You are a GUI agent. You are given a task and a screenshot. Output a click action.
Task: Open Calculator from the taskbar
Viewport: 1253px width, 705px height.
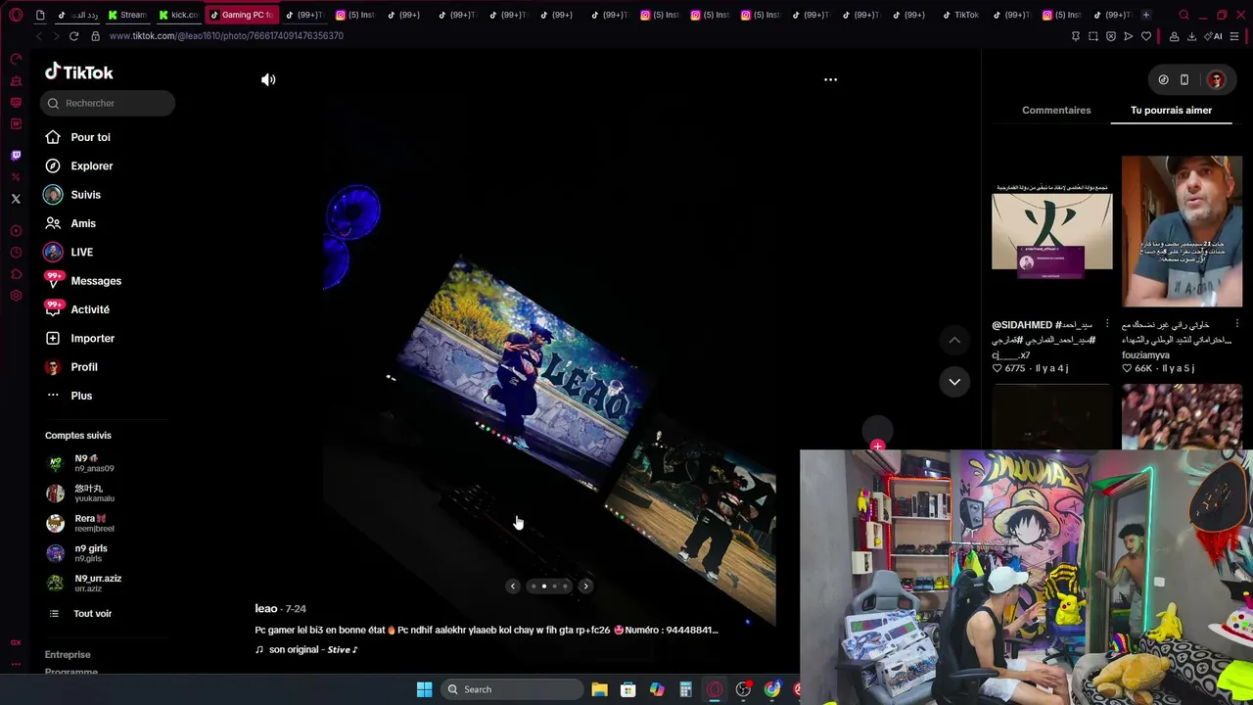686,689
